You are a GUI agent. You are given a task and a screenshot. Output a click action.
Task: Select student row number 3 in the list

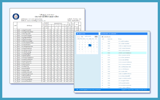coord(124,46)
